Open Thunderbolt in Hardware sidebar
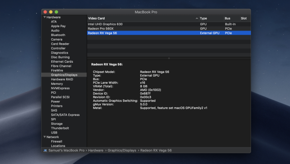Image resolution: width=290 pixels, height=164 pixels. click(x=60, y=128)
